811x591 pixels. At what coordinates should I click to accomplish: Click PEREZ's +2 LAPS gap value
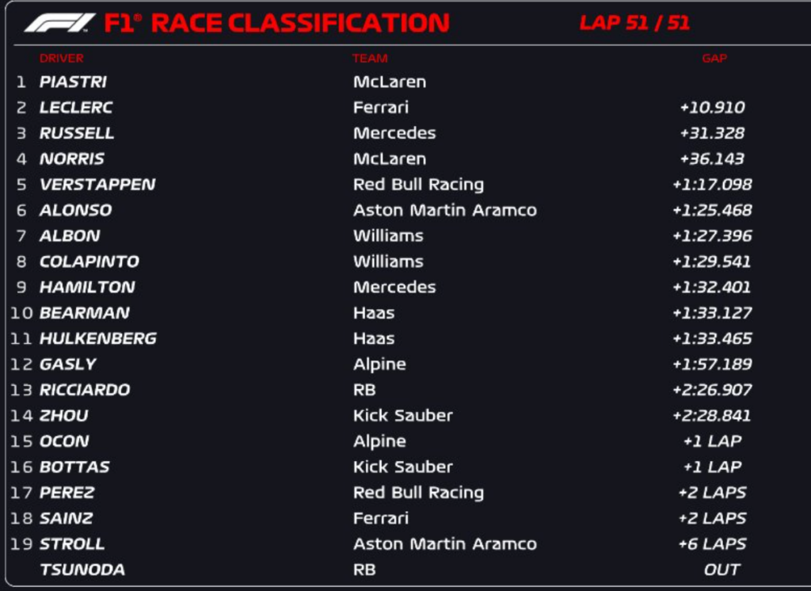tap(712, 493)
